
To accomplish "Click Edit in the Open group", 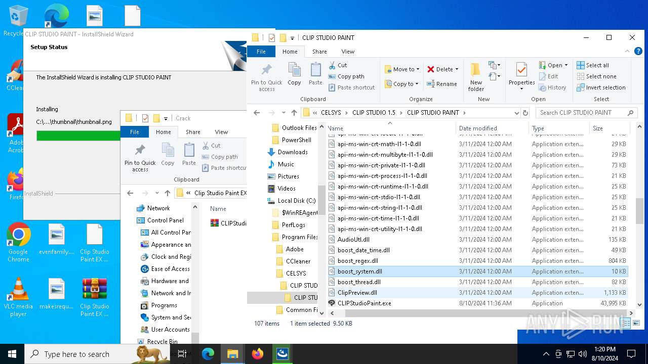I will point(548,76).
